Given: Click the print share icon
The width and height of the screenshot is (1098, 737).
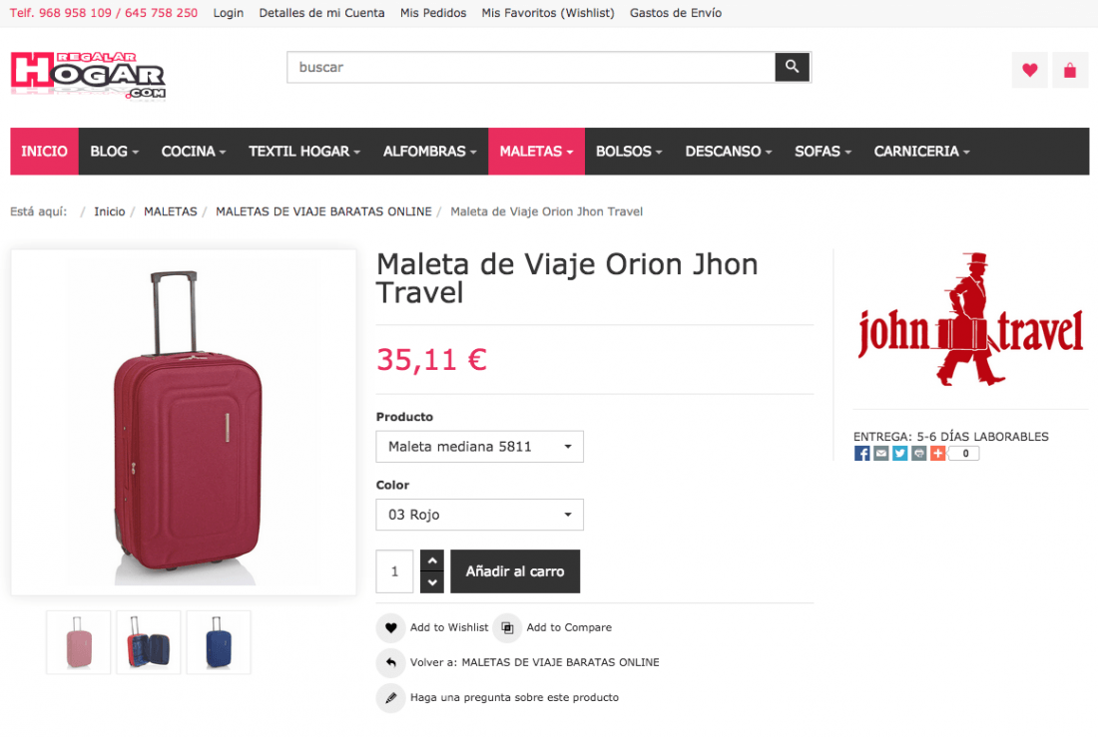Looking at the screenshot, I should tap(918, 454).
